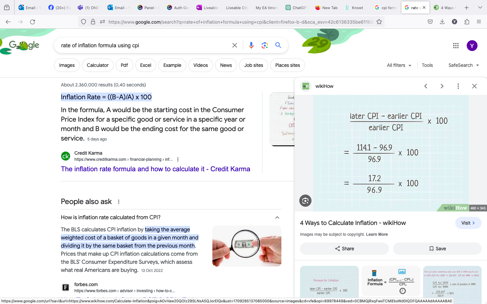Visit the wikiHow page
This screenshot has height=304, width=487.
(468, 223)
